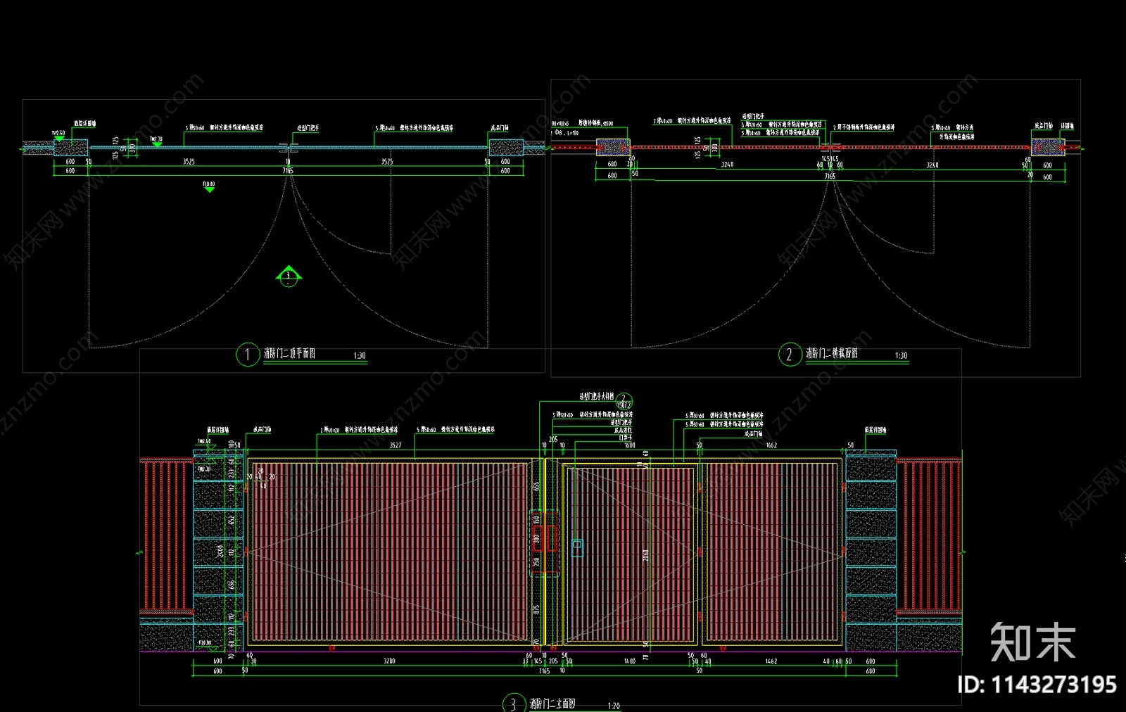Select the 1:20 scale text of the elevation

coord(614,706)
